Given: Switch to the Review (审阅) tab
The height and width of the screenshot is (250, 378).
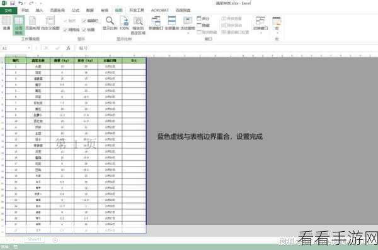Looking at the screenshot, I should click(105, 10).
